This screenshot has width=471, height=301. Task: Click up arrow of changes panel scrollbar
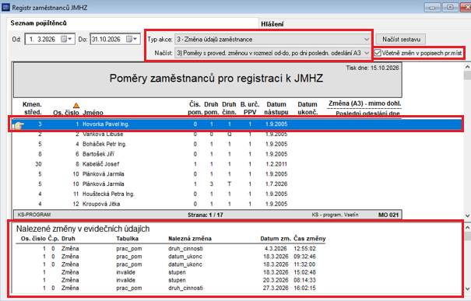click(x=467, y=228)
